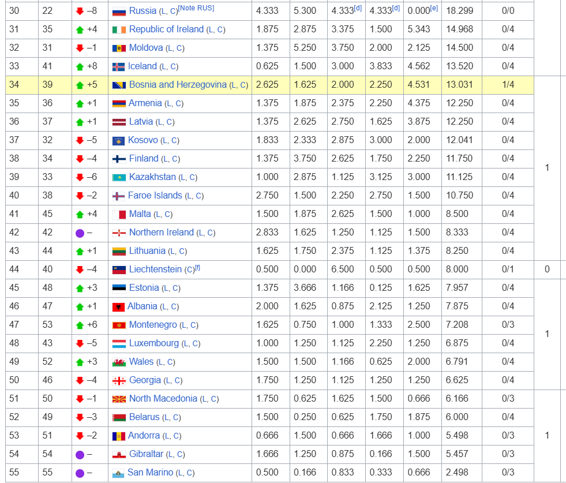Open the Bosnia and Herzegovina link
Viewport: 566px width, 483px height.
tap(178, 84)
